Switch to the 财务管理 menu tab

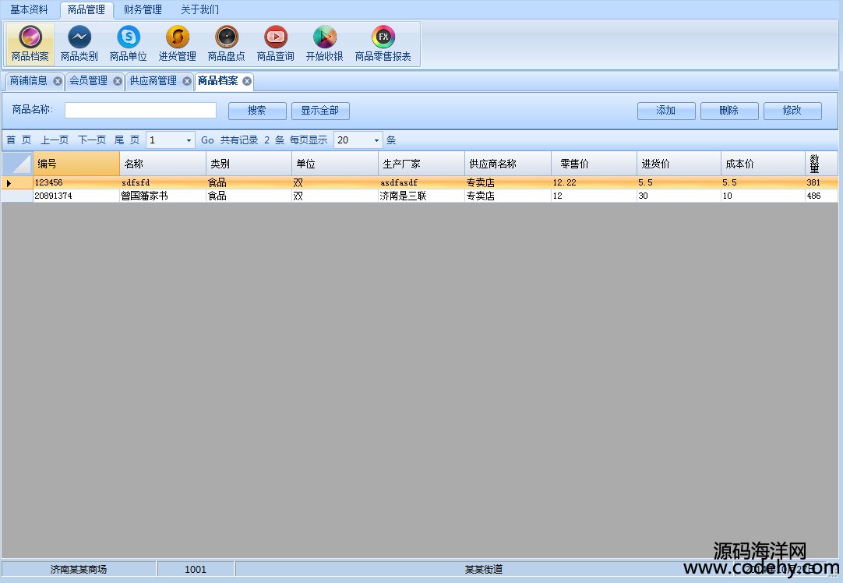[x=143, y=10]
